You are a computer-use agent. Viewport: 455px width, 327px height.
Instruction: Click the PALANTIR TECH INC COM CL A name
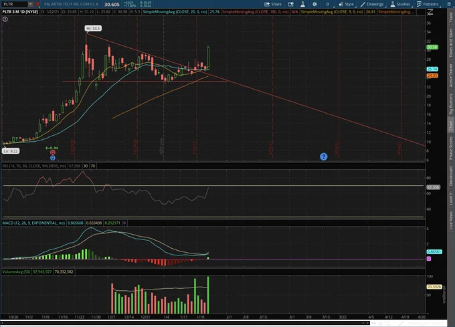pos(71,4)
